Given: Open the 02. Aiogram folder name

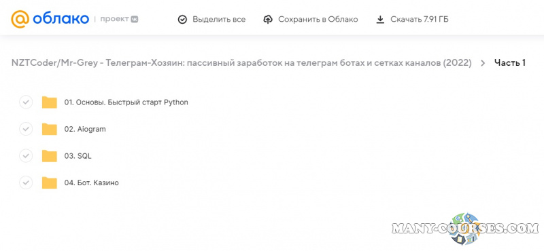Looking at the screenshot, I should click(85, 129).
